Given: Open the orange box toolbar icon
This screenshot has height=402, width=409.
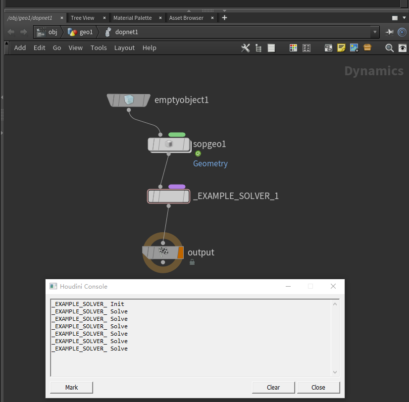Looking at the screenshot, I should (367, 47).
